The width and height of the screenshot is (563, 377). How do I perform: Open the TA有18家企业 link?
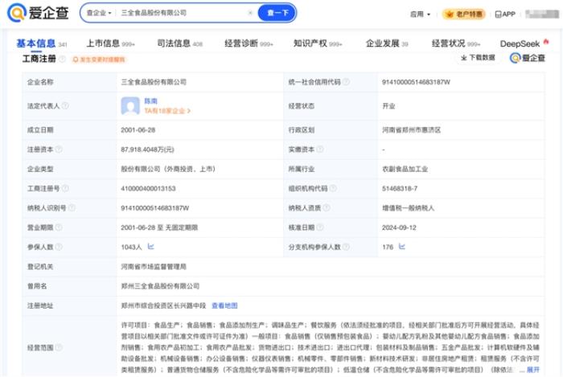[167, 111]
